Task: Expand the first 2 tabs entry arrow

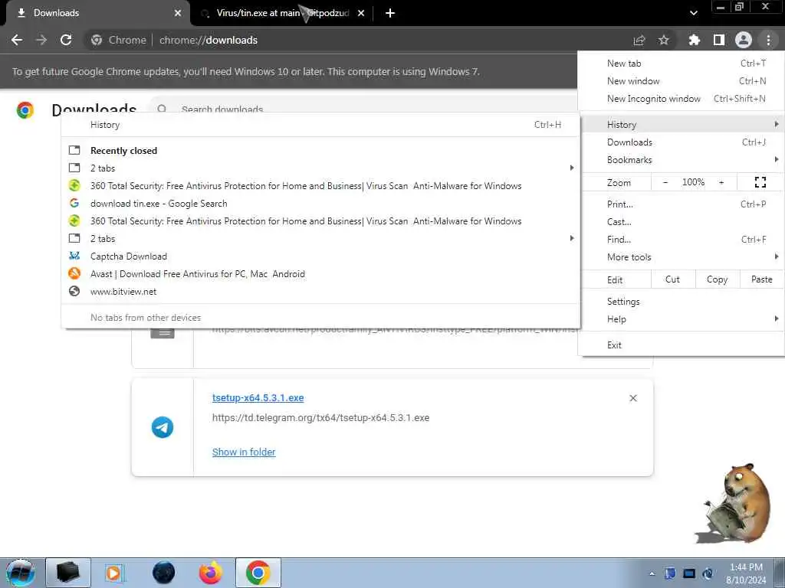Action: (571, 168)
